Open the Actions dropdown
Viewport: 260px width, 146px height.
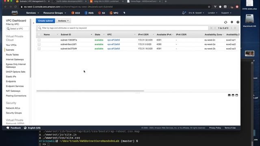(63, 21)
